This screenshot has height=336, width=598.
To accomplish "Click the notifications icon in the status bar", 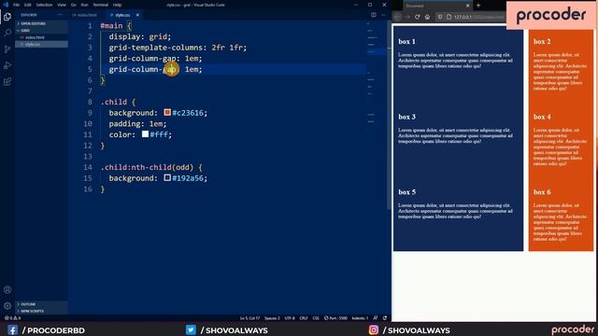I will pyautogui.click(x=385, y=318).
